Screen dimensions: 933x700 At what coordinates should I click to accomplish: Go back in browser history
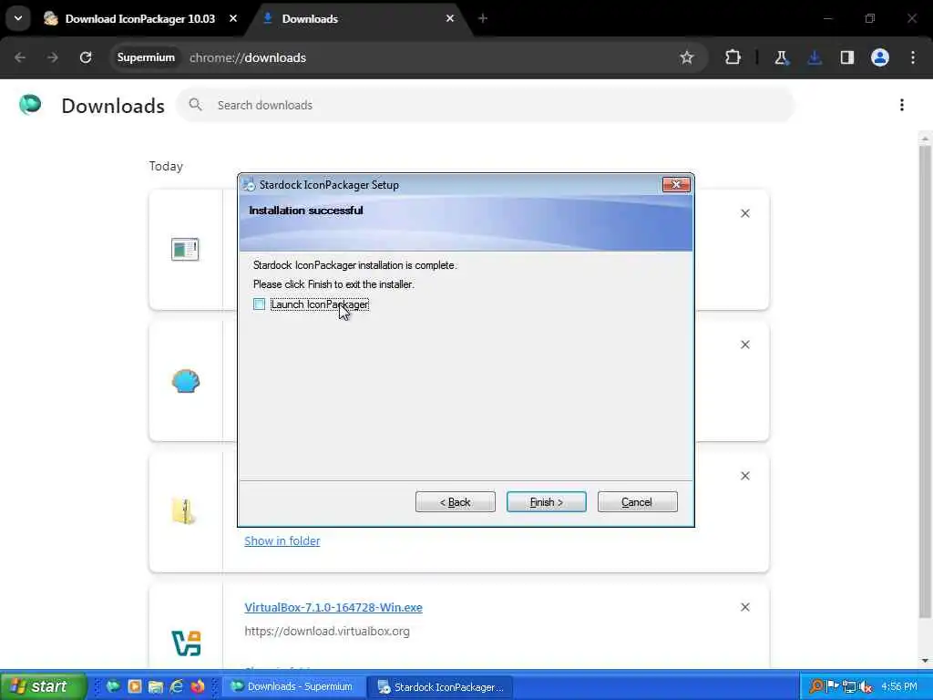[x=20, y=57]
